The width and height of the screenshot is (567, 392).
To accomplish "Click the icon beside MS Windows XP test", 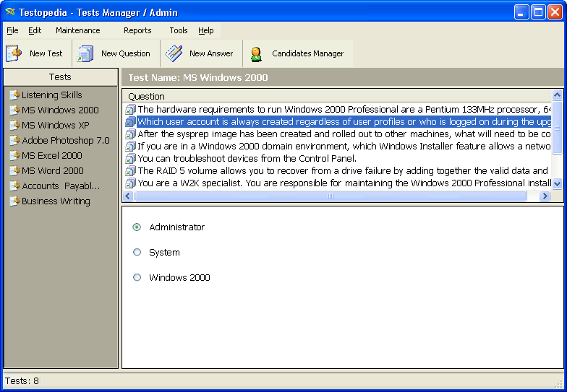I will pos(14,126).
